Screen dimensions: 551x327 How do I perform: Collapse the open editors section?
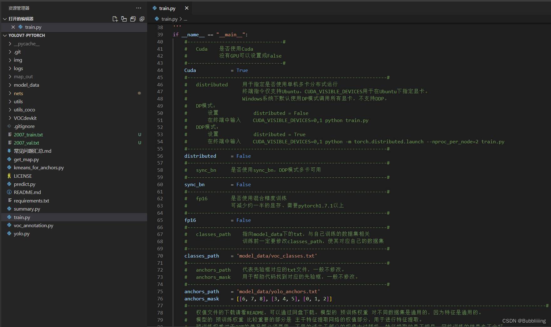point(5,19)
